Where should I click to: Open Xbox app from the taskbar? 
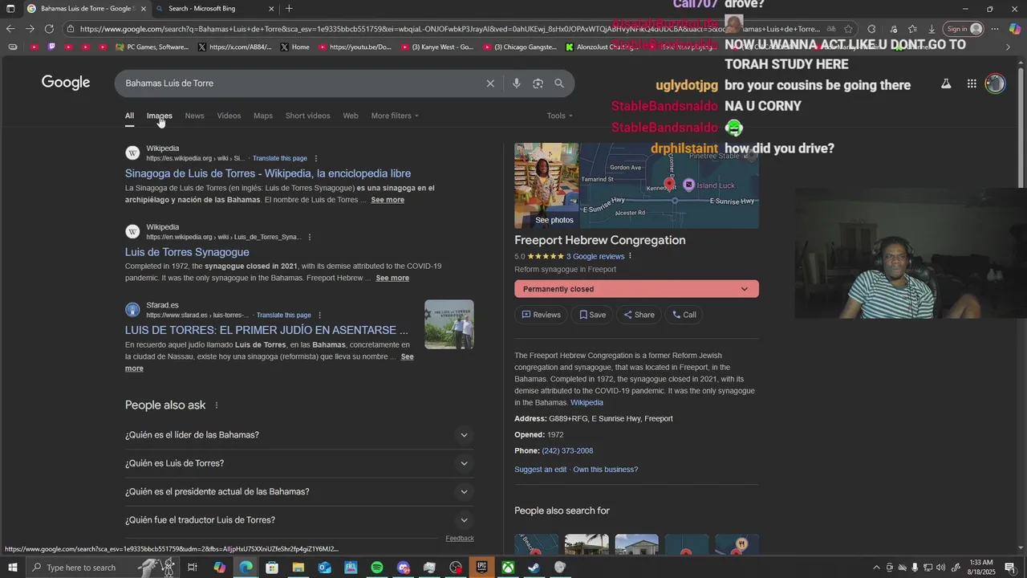[x=508, y=568]
